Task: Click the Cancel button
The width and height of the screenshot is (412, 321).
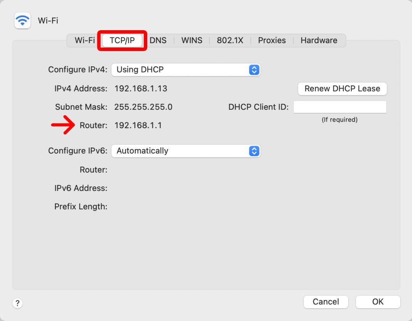Action: point(326,302)
